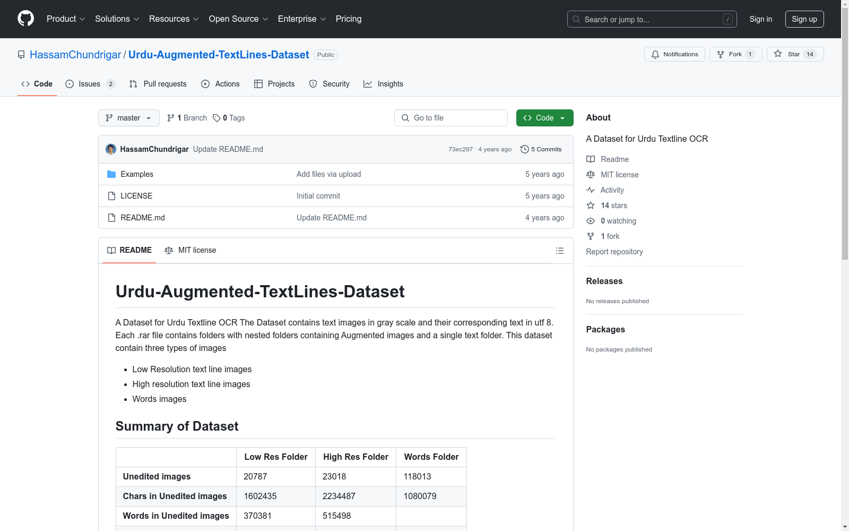Switch to the Security tab
The image size is (849, 531).
(x=330, y=84)
